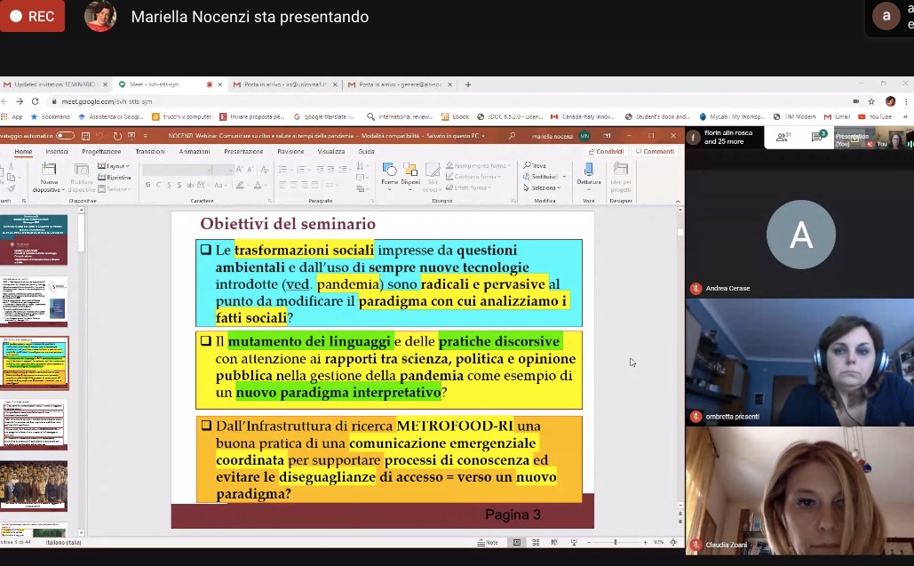Image resolution: width=914 pixels, height=566 pixels.
Task: Open the YouTube bookmark
Action: click(875, 117)
